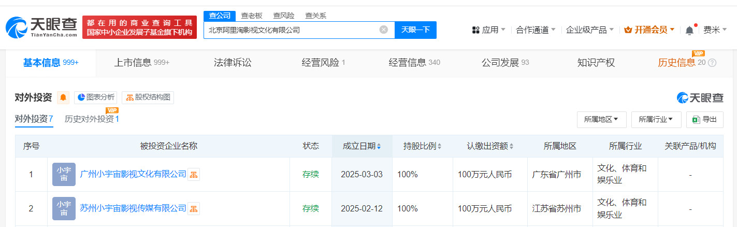Click the help question mark beside 历史信息
This screenshot has height=227, width=737.
[712, 63]
